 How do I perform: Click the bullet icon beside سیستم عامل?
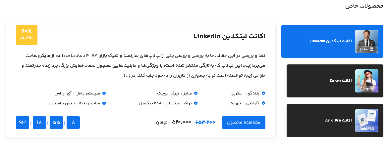(x=104, y=93)
